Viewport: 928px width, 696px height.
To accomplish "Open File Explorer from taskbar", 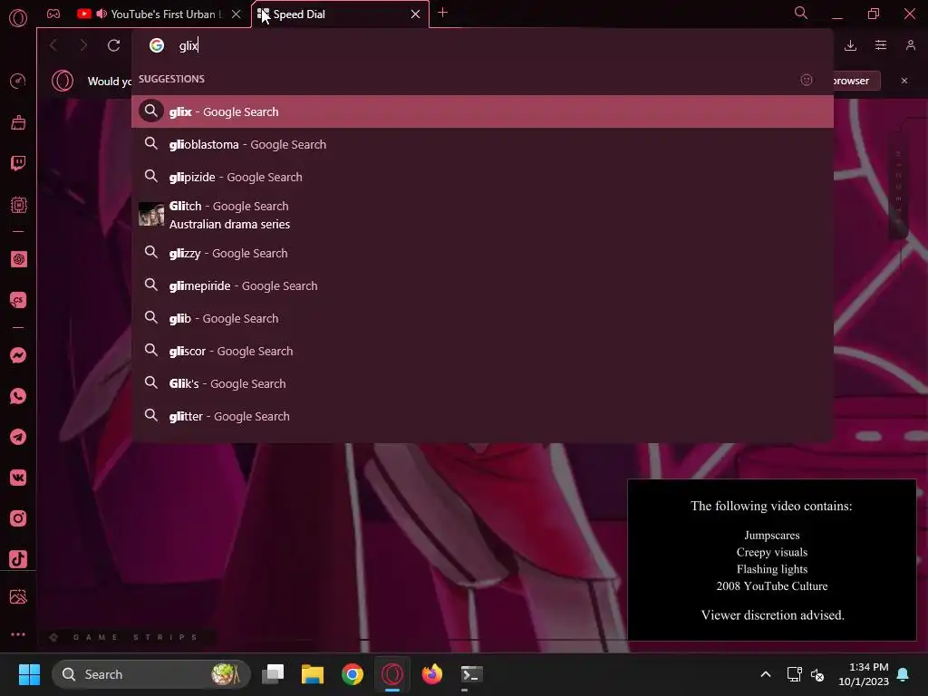I will click(x=313, y=674).
